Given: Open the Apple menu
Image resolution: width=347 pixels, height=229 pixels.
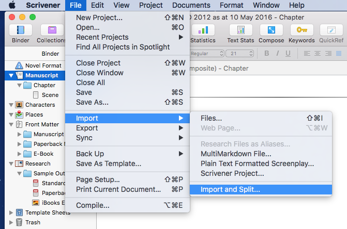Looking at the screenshot, I should [x=12, y=5].
